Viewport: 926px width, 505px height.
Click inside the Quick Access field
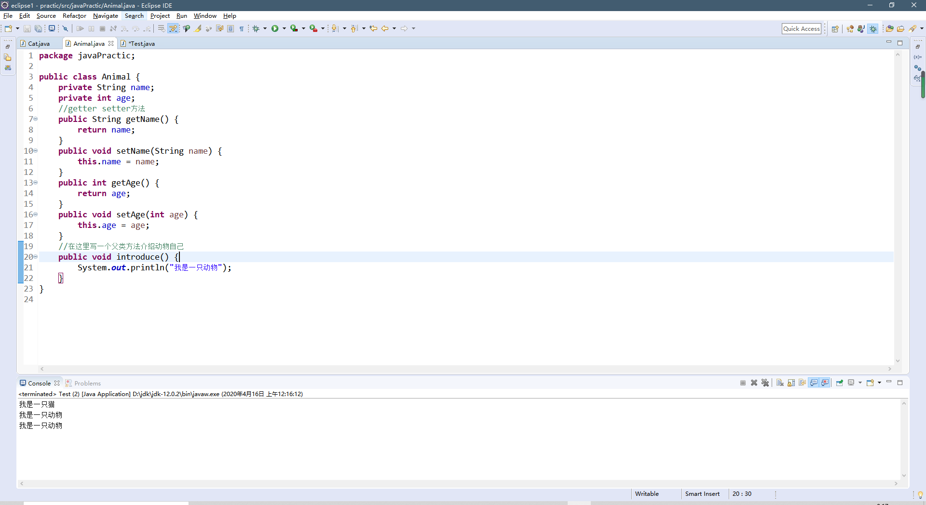[802, 29]
